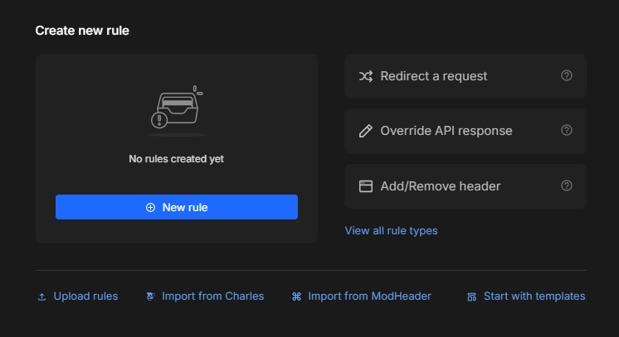619x337 pixels.
Task: Click the plus icon in New rule
Action: [150, 207]
